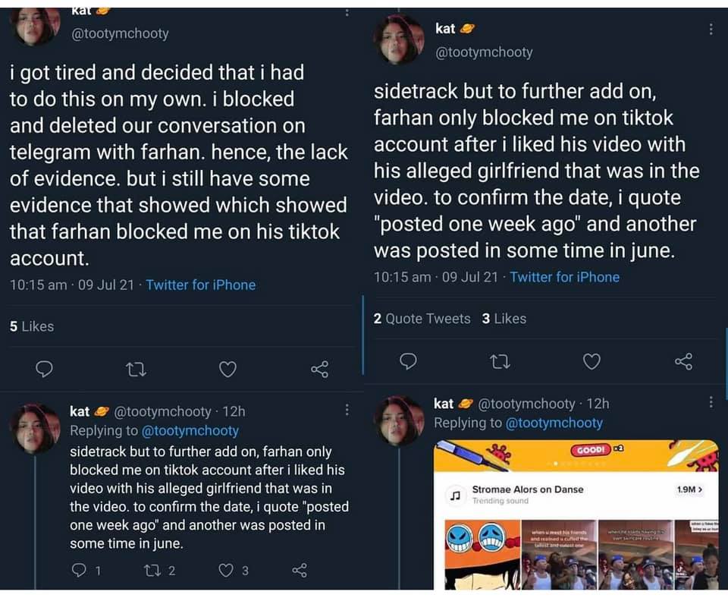The image size is (728, 601).
Task: Share the right sidetrack tweet
Action: 684,361
